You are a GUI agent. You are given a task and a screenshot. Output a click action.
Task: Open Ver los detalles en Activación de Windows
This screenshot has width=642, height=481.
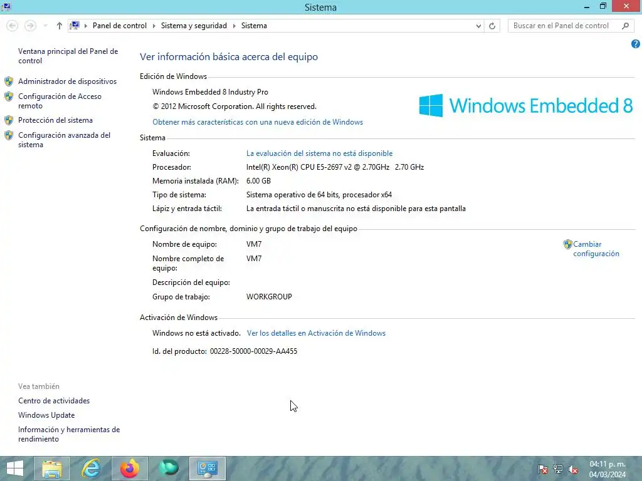point(316,333)
